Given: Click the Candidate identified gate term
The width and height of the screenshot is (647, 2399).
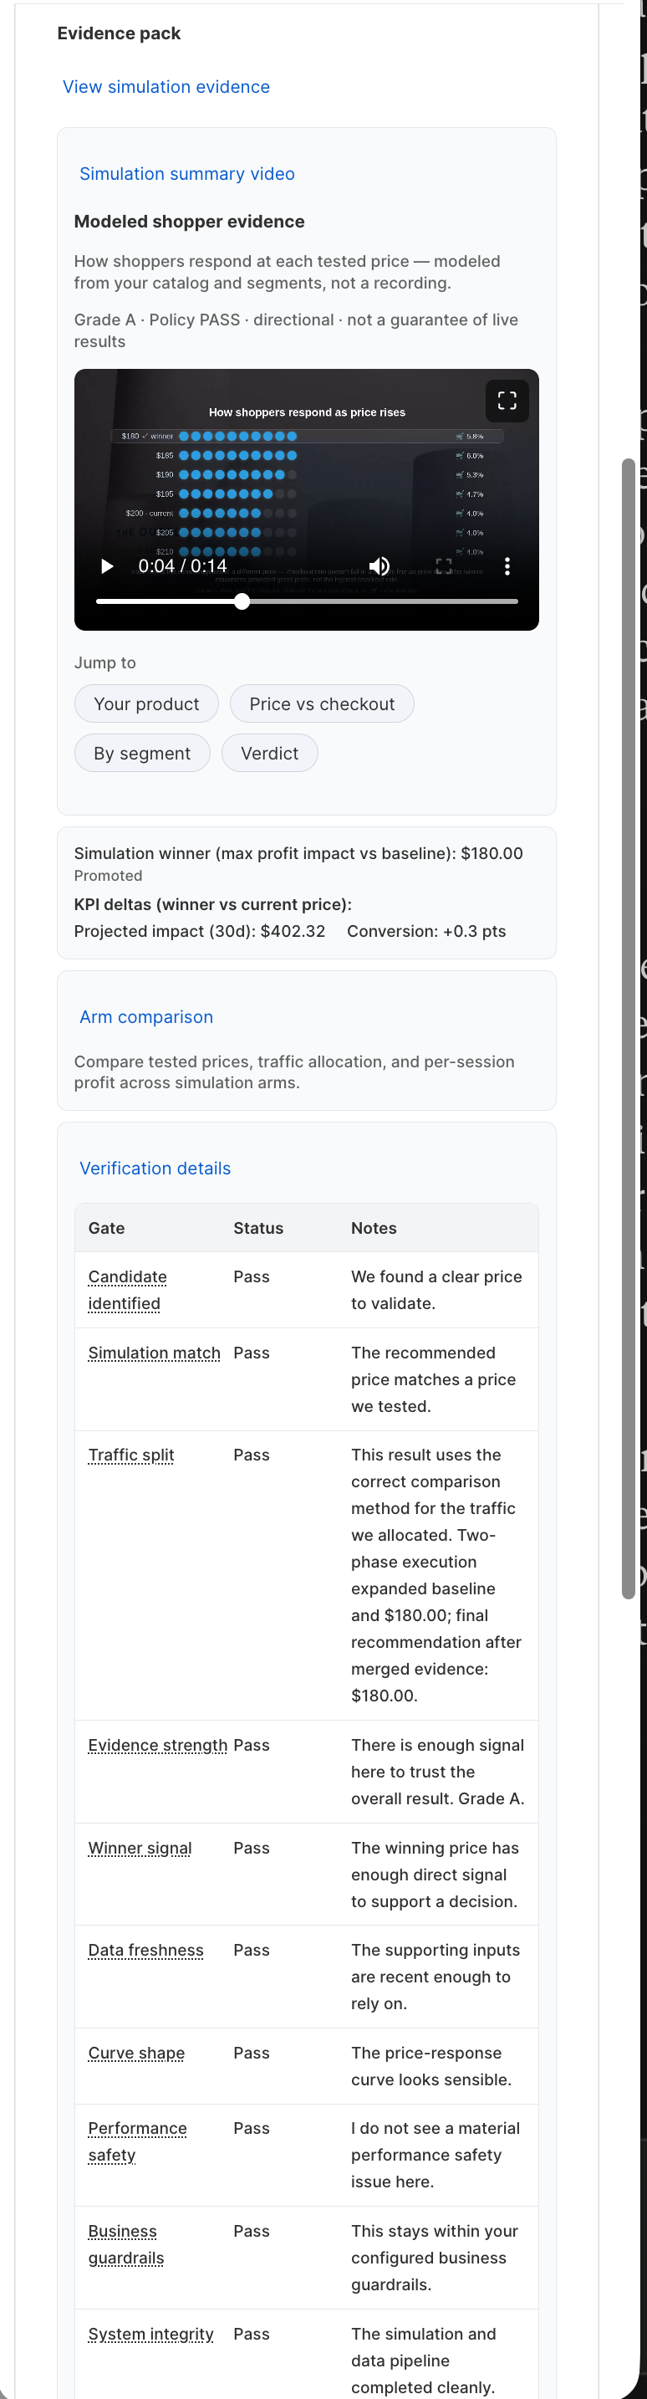Looking at the screenshot, I should [x=128, y=1290].
